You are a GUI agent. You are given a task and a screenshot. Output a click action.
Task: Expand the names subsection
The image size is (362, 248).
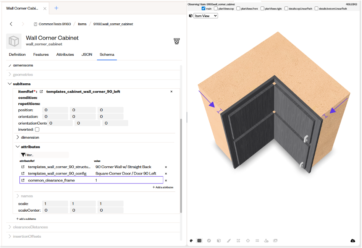[18, 196]
